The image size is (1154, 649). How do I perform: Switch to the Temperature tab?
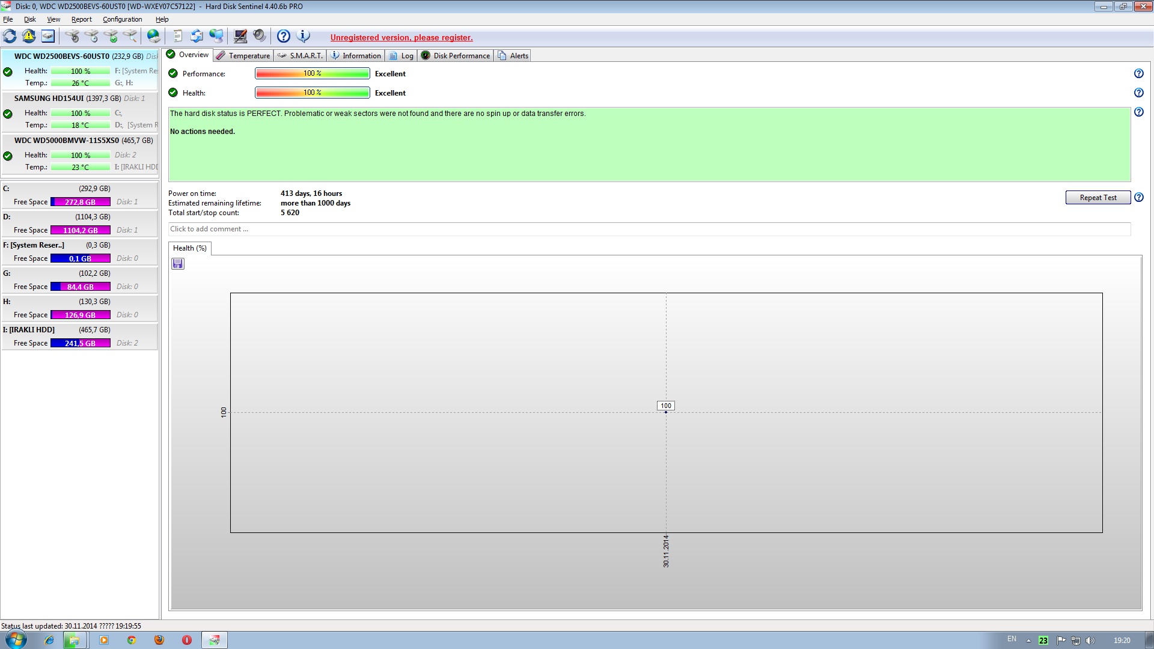pyautogui.click(x=243, y=55)
